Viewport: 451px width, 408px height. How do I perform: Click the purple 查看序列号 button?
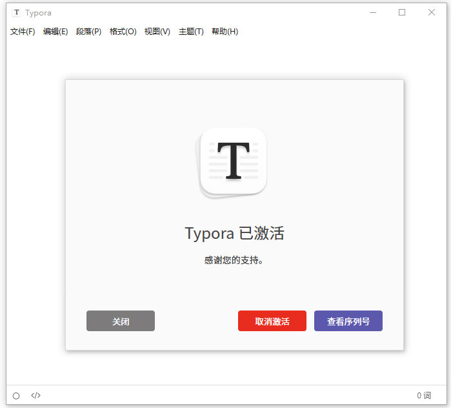348,321
